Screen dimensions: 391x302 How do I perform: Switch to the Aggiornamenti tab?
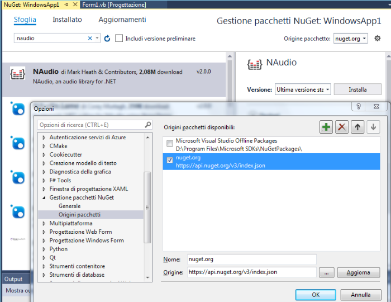122,20
